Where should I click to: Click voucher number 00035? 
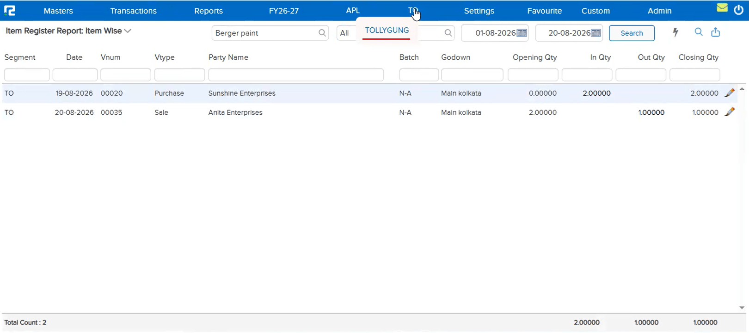coord(111,112)
